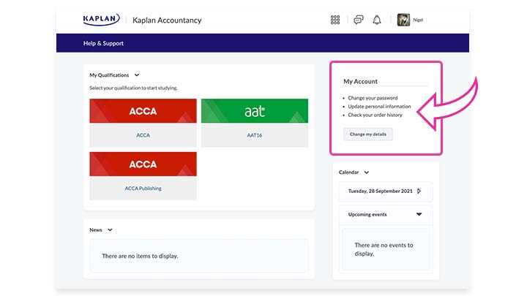Open the AAT16 qualification link
The image size is (527, 296).
pos(255,135)
